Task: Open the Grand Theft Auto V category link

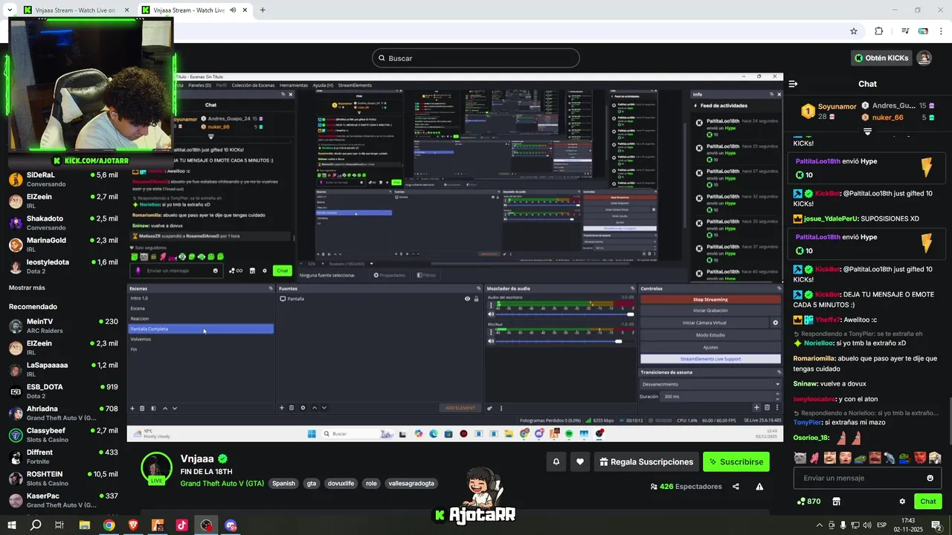Action: click(x=222, y=483)
